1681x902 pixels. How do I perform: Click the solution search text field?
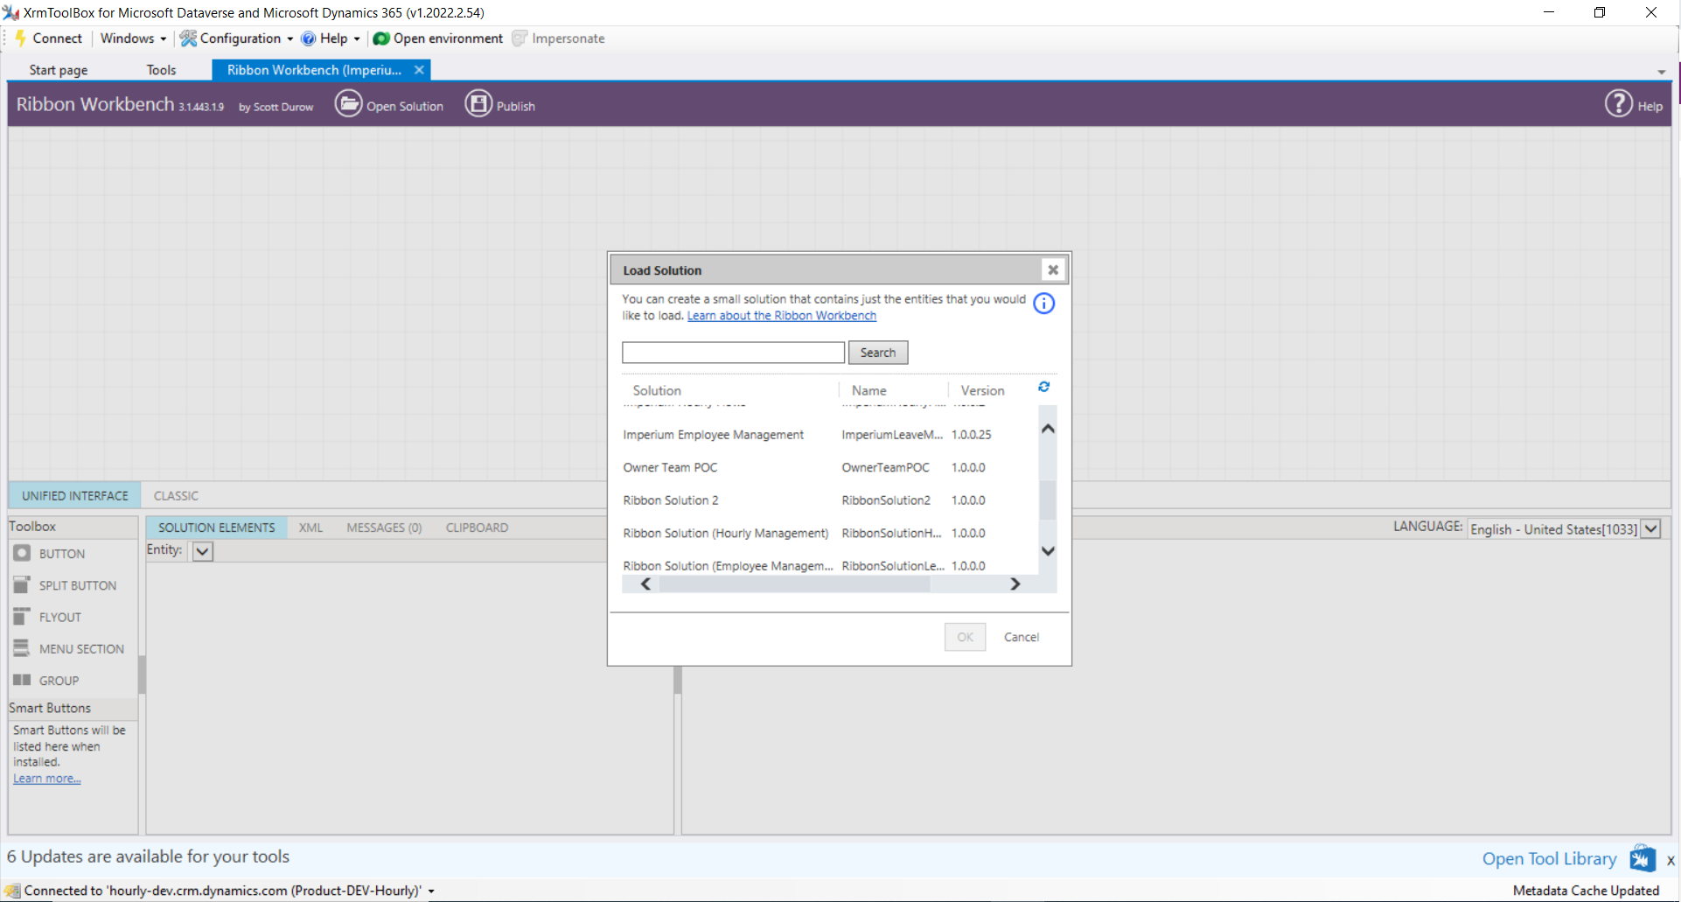click(x=733, y=353)
